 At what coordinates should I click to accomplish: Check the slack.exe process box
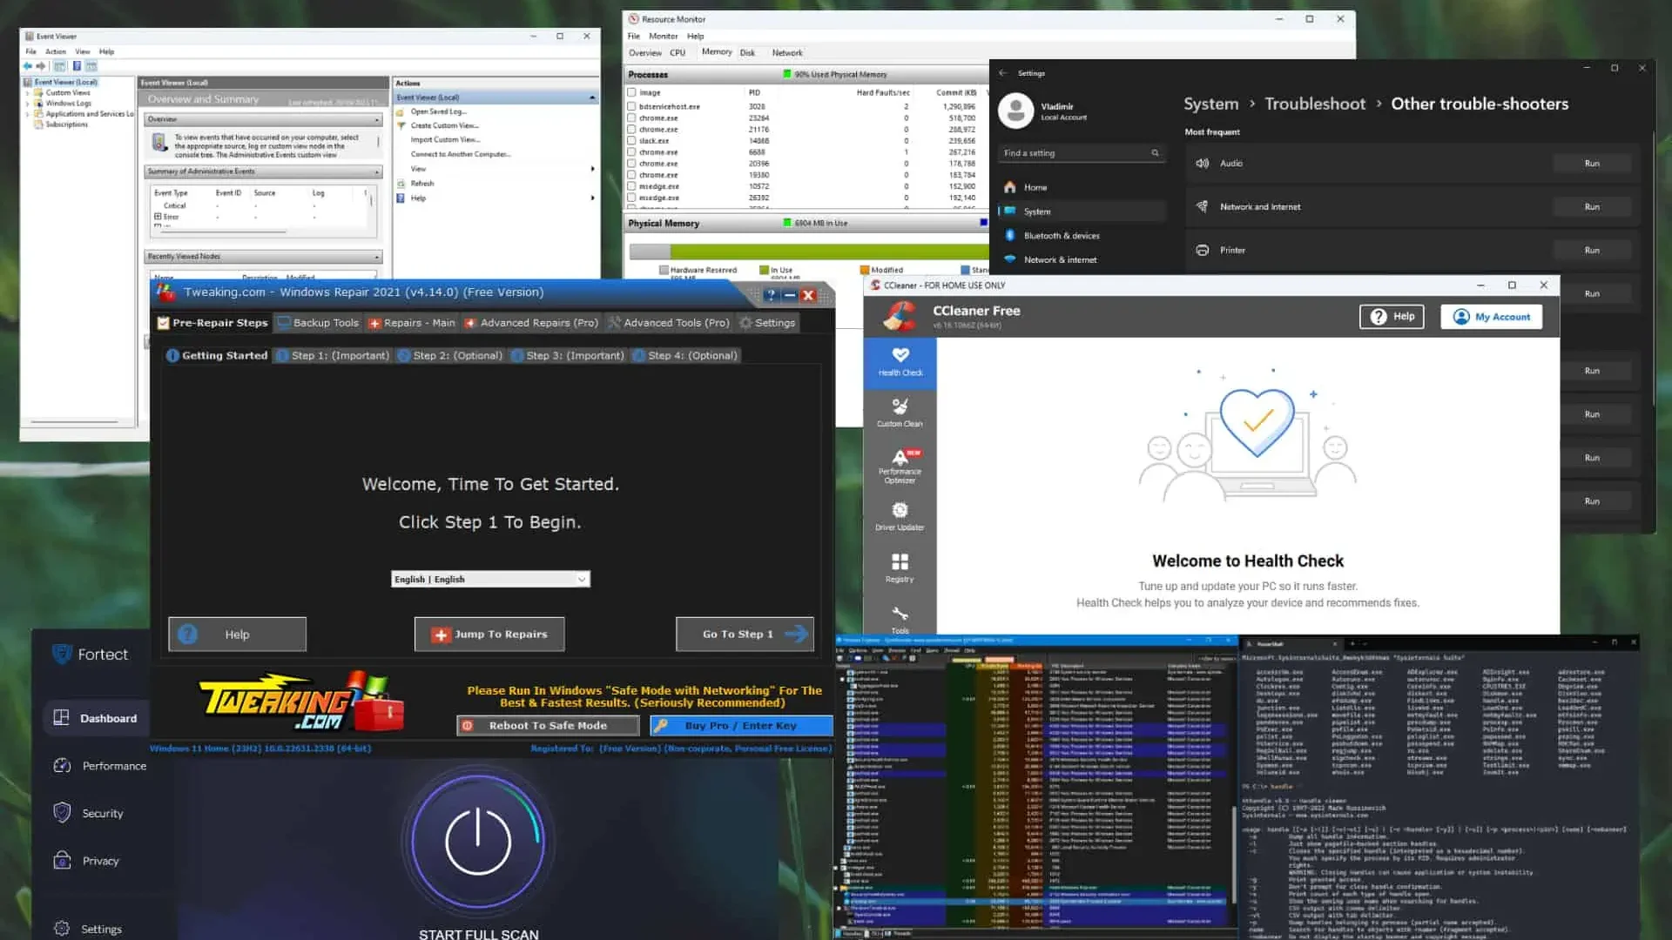(x=632, y=140)
